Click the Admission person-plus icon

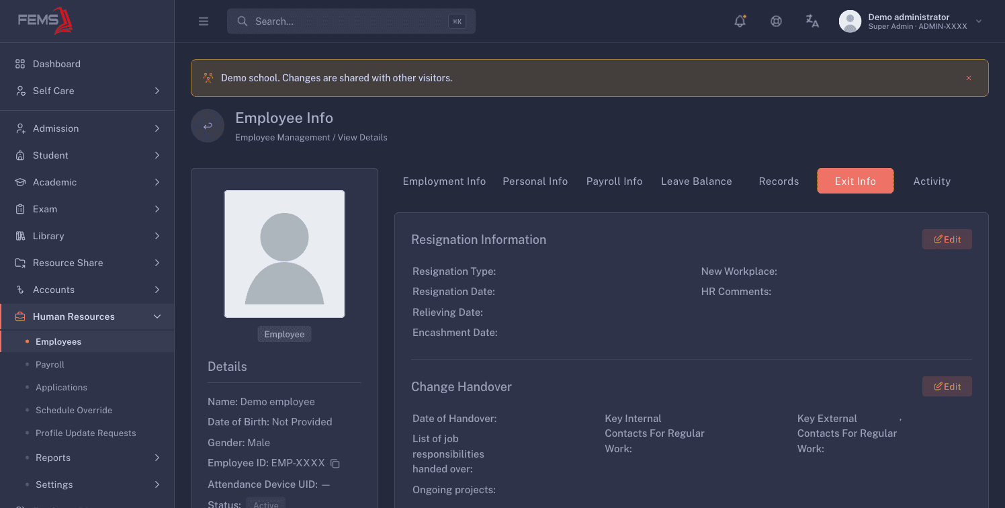coord(20,128)
